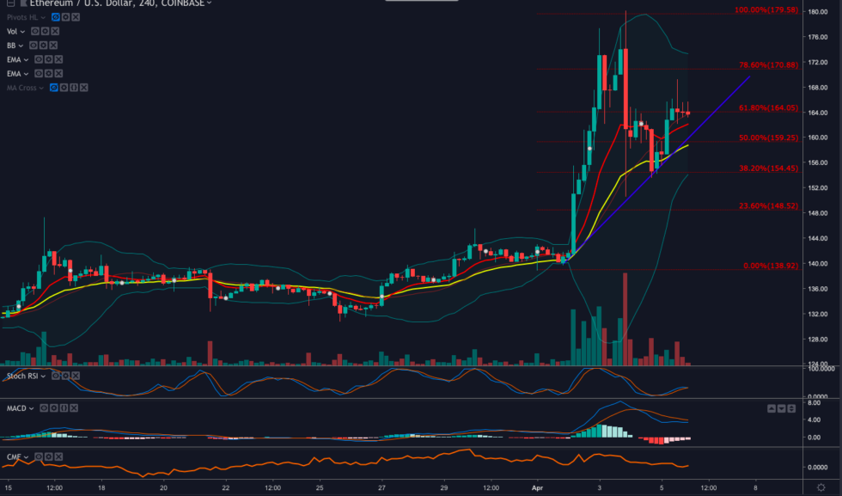Viewport: 842px width, 496px height.
Task: Click the MACD pane move-down arrow
Action: [782, 408]
